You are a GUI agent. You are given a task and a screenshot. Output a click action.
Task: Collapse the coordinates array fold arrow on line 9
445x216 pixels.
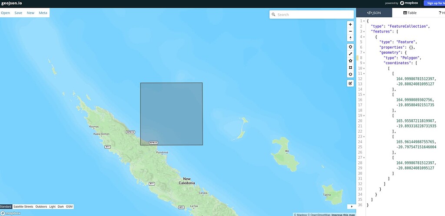364,63
